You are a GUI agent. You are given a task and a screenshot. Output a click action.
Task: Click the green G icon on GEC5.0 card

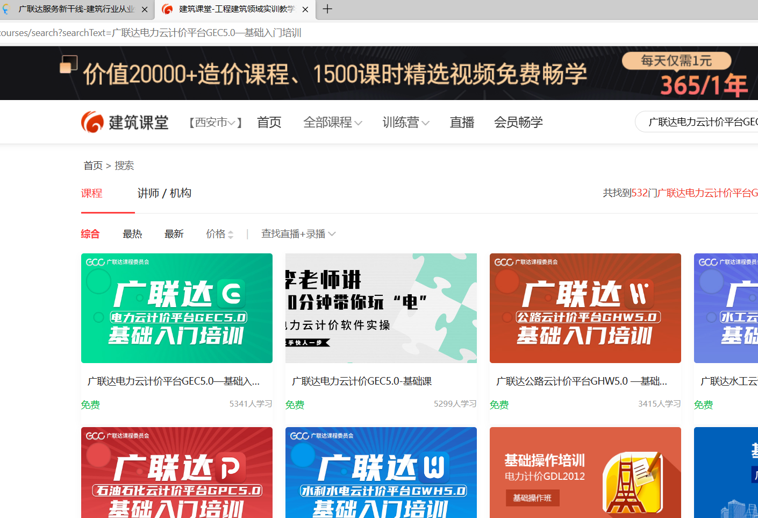tap(231, 294)
